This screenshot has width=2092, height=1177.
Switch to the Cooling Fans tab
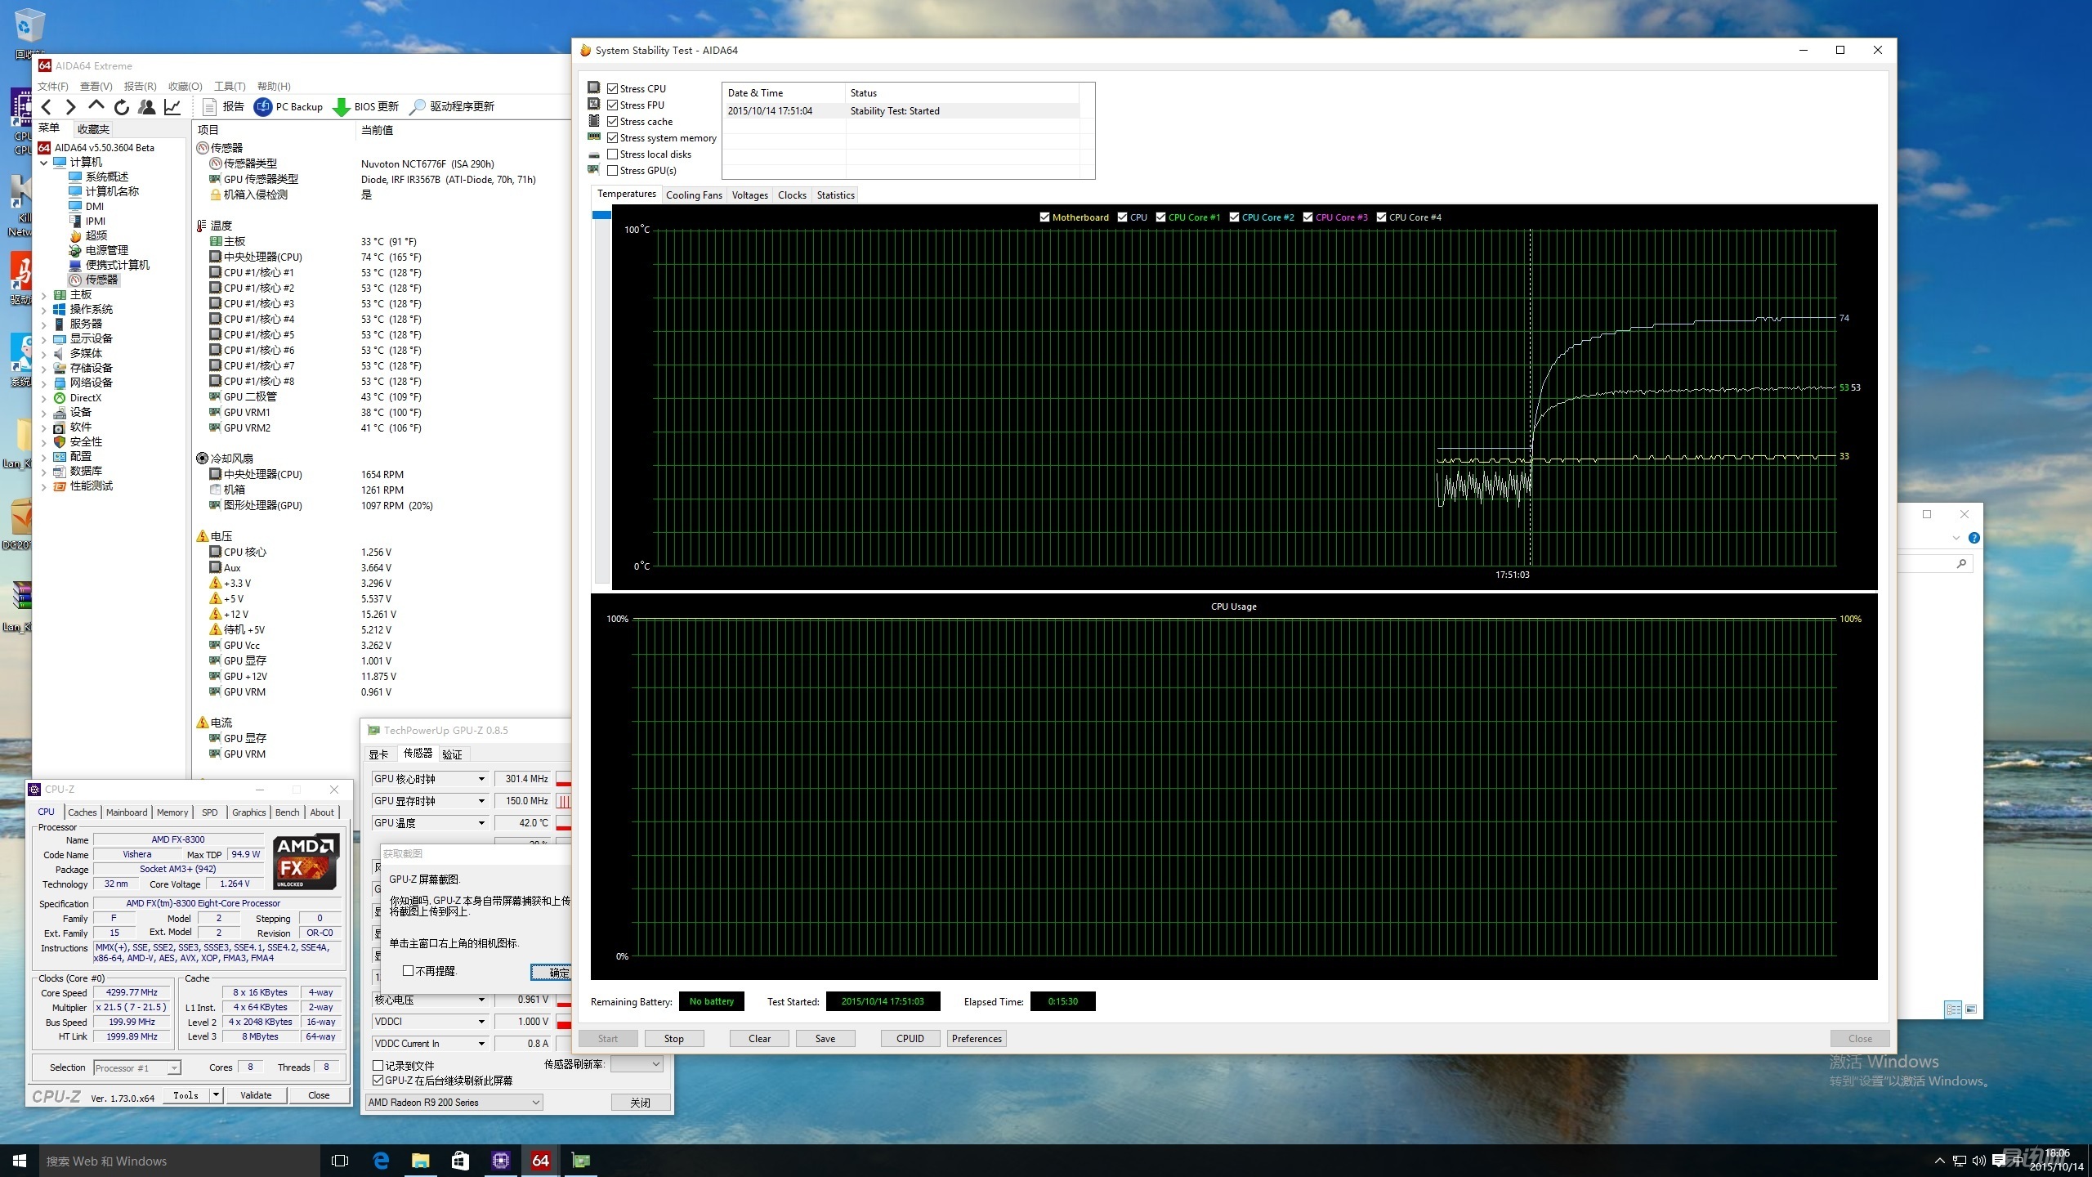[x=694, y=195]
